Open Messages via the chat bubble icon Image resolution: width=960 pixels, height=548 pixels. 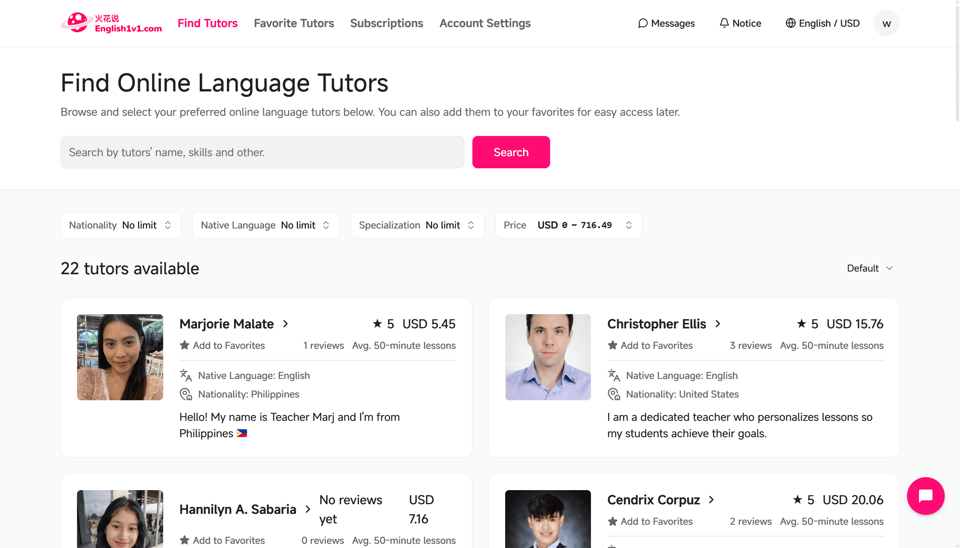[x=643, y=23]
